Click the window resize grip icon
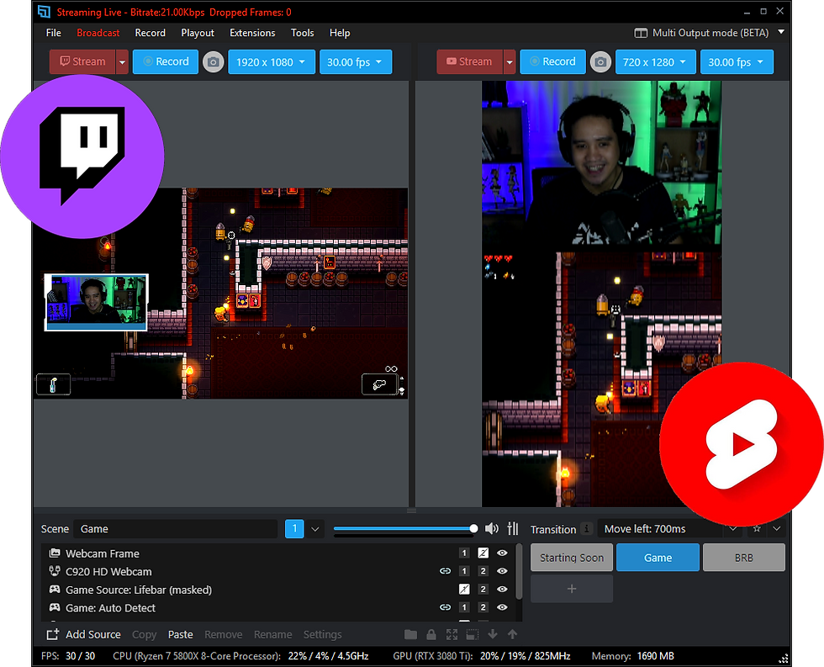This screenshot has width=824, height=667. pyautogui.click(x=783, y=658)
